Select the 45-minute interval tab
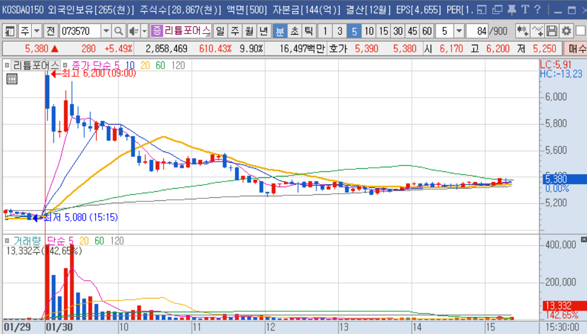The height and width of the screenshot is (334, 587). (x=412, y=31)
